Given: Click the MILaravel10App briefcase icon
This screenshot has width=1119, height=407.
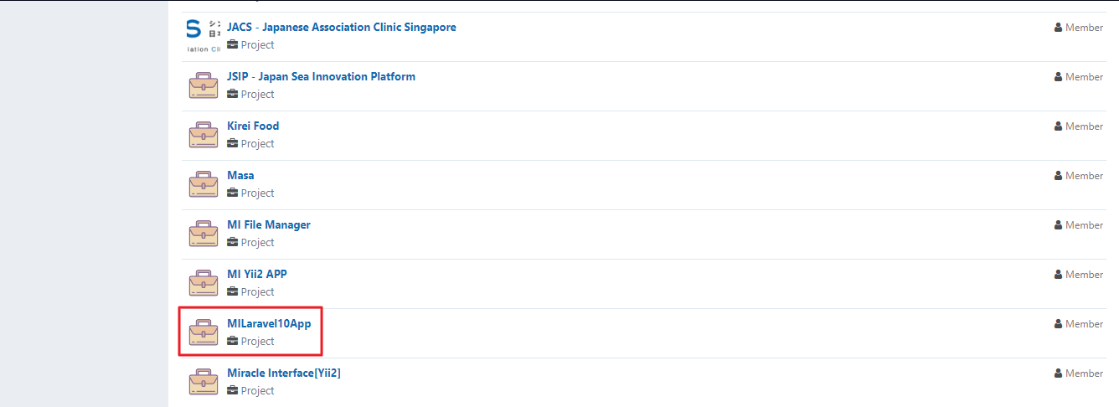Looking at the screenshot, I should (x=203, y=332).
